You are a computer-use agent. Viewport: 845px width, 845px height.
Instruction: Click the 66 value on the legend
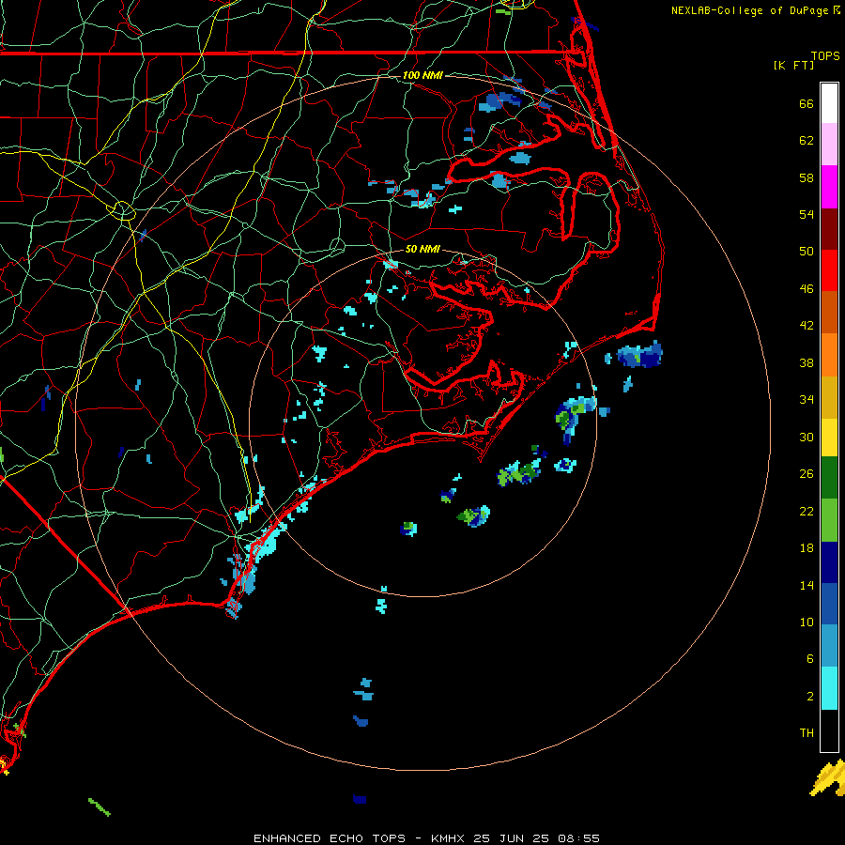pyautogui.click(x=807, y=103)
